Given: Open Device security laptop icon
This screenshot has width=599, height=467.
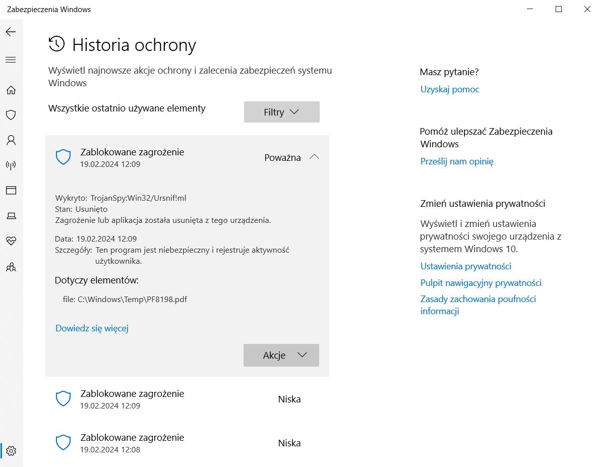Looking at the screenshot, I should click(x=11, y=216).
